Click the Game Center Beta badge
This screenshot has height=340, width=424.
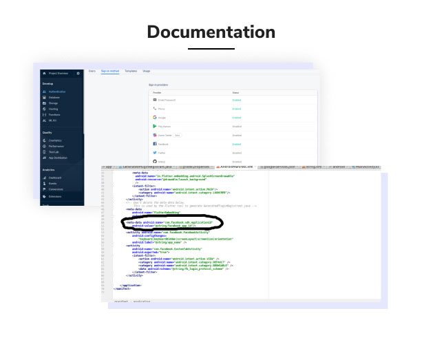[177, 135]
